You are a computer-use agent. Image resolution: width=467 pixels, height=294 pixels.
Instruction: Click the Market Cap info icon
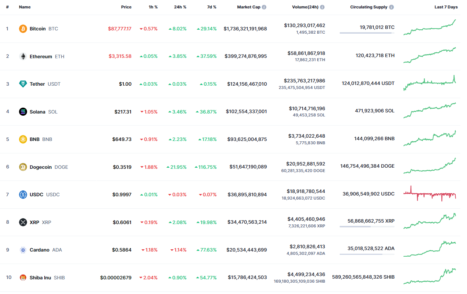coord(264,7)
